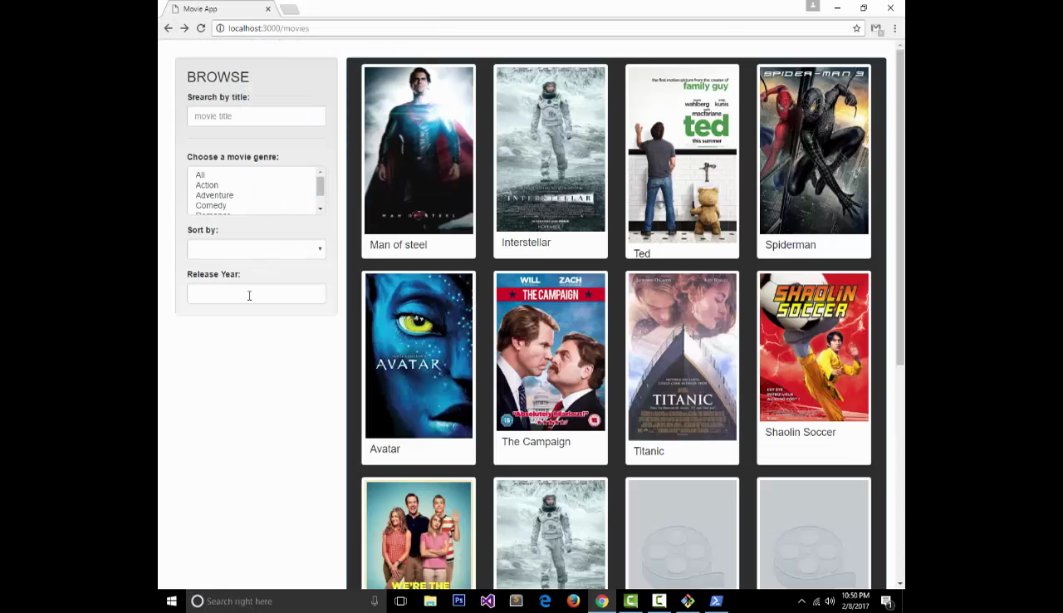Open Sublime Text from the taskbar
Image resolution: width=1063 pixels, height=613 pixels.
point(516,601)
